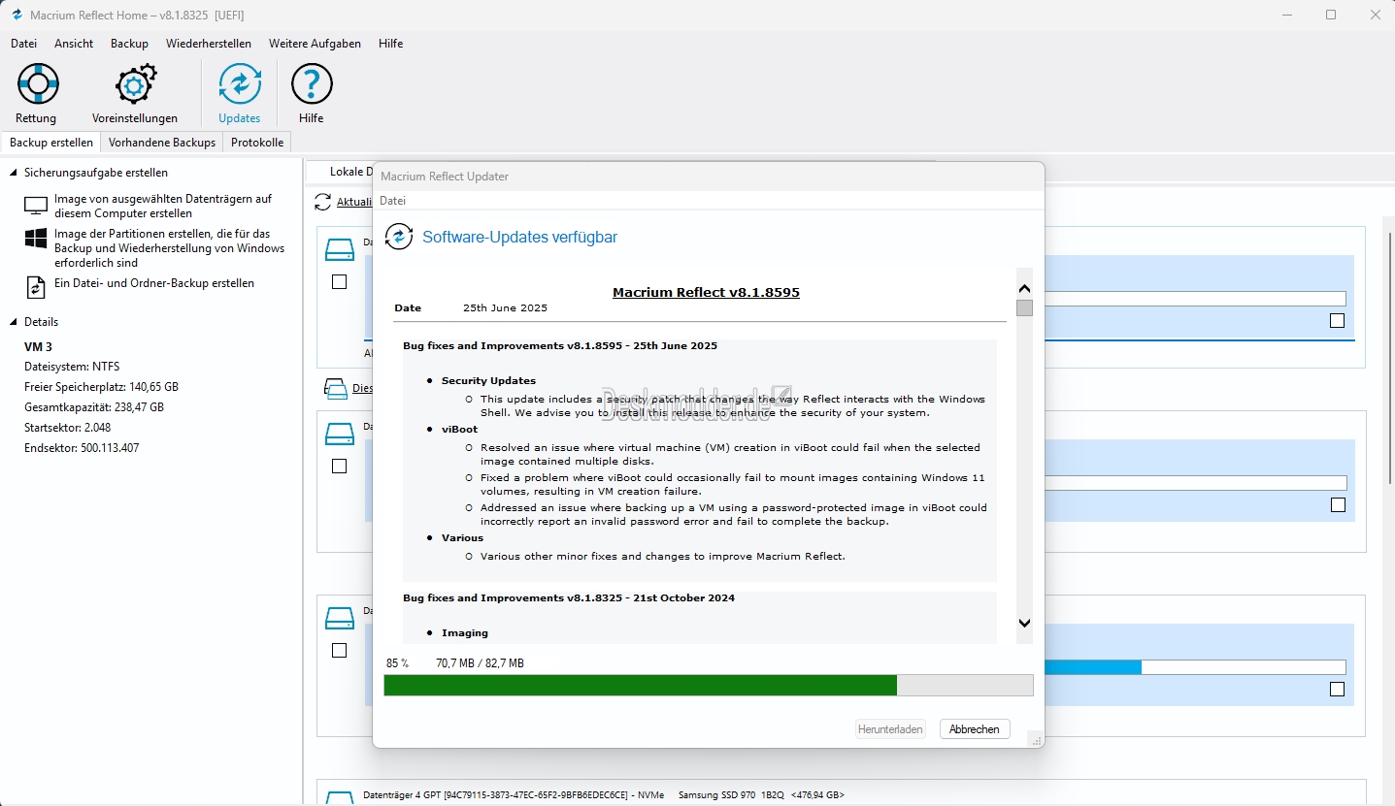Click the 70,7 MB / 82,7 MB progress text

[480, 663]
